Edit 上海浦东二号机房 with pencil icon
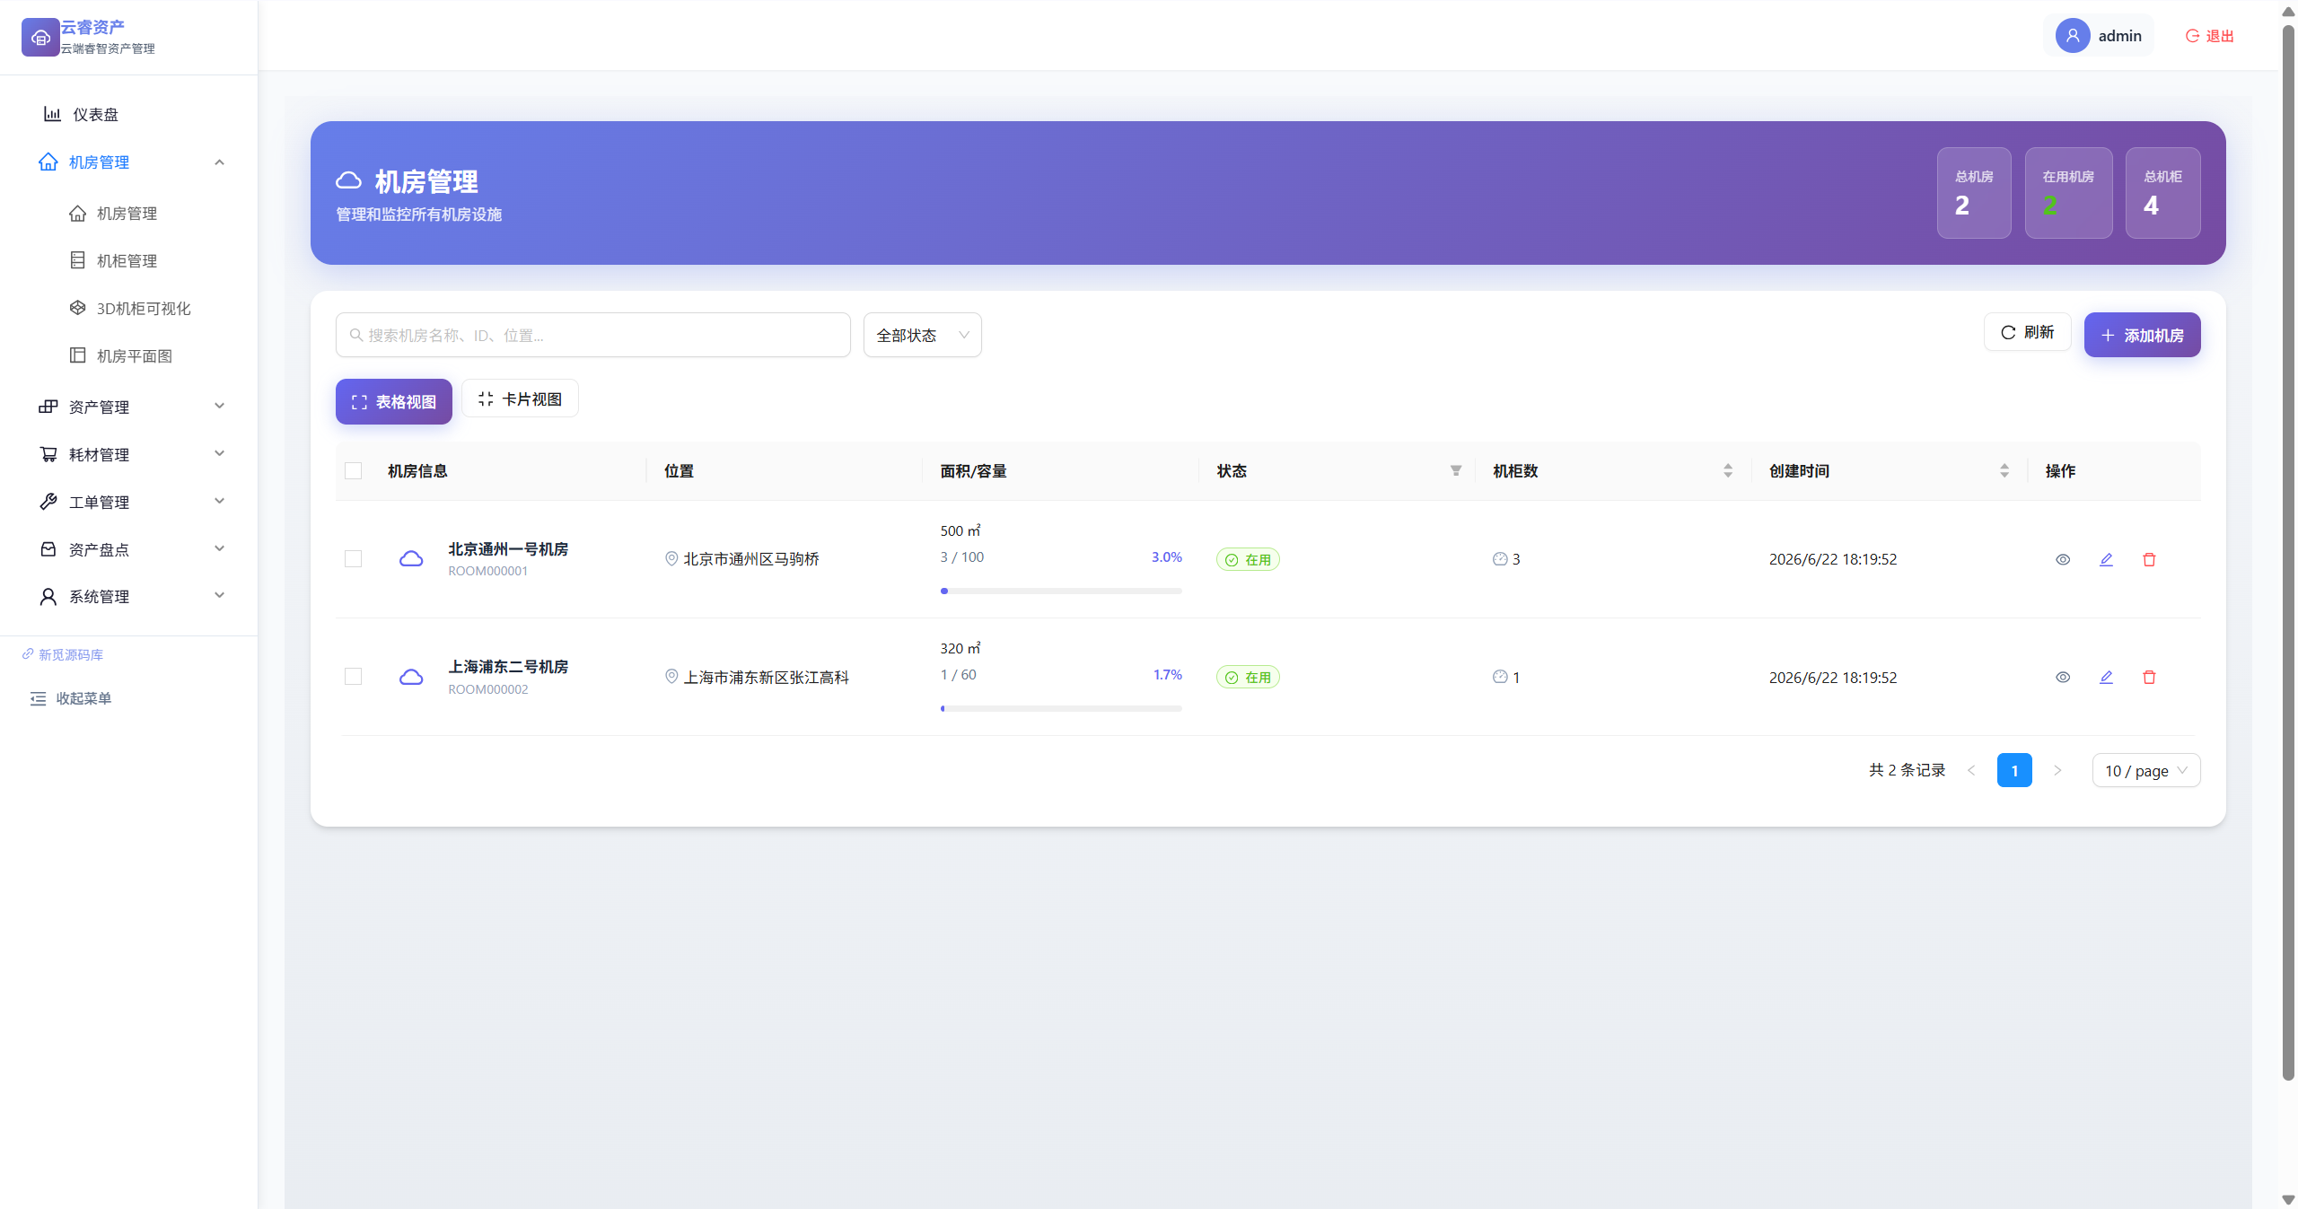Viewport: 2298px width, 1209px height. pyautogui.click(x=2106, y=677)
